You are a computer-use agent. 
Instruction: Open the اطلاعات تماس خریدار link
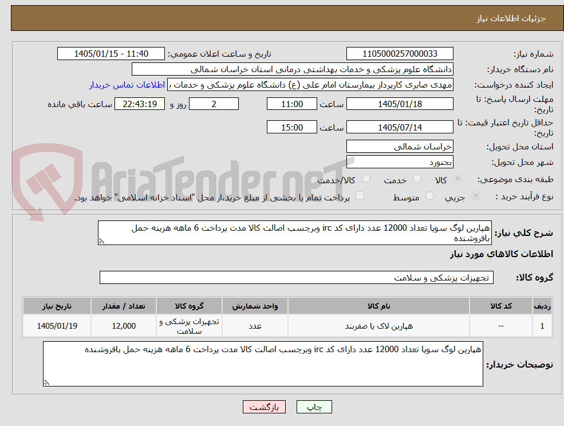pos(127,85)
